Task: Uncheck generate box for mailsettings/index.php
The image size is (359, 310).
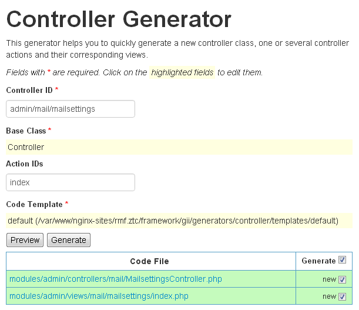Action: click(343, 296)
